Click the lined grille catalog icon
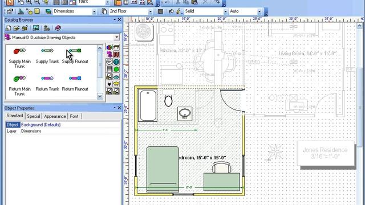The height and width of the screenshot is (205, 365). click(x=109, y=69)
